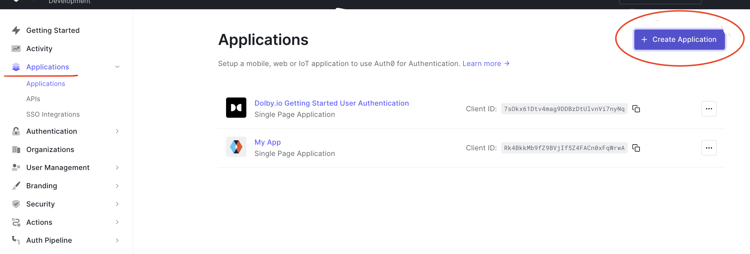Click the Actions flow icon
Viewport: 750px width, 254px height.
16,222
